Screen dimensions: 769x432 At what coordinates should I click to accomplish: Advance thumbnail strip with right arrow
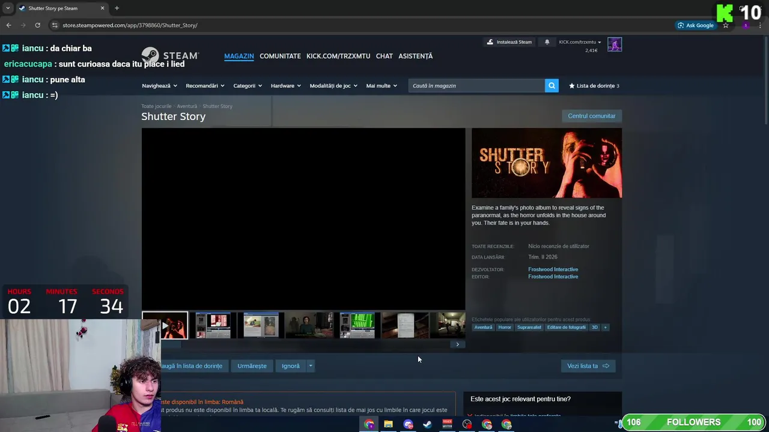(458, 344)
